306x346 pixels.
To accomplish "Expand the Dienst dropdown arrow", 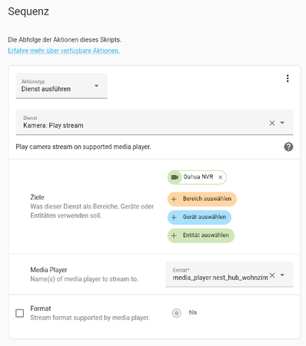I will pos(282,123).
